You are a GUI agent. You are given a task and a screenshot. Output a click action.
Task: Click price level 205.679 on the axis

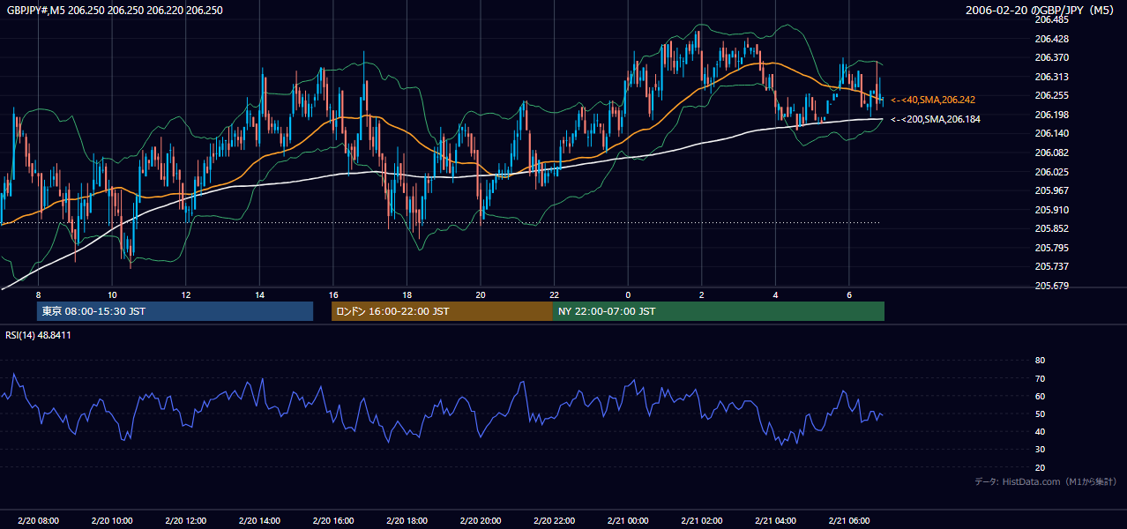click(x=1051, y=286)
